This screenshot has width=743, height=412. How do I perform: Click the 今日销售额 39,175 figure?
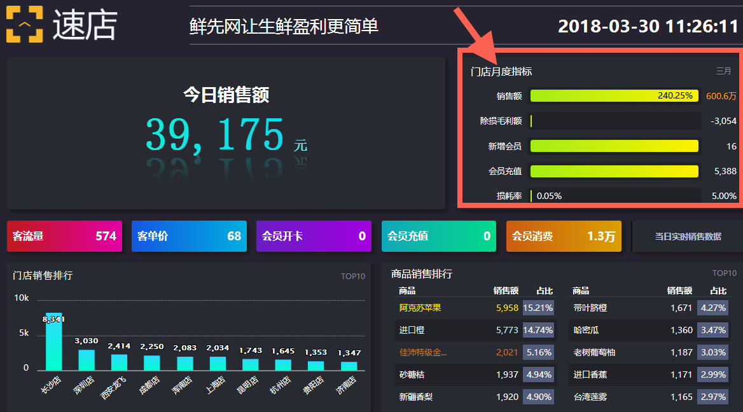[x=215, y=135]
